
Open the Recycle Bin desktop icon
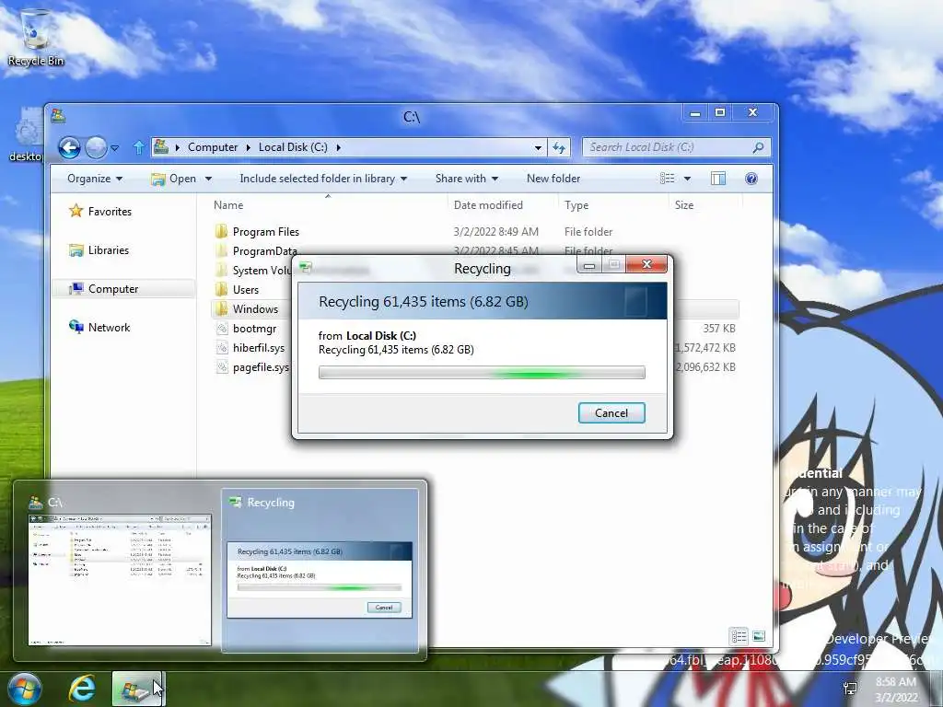click(x=36, y=37)
